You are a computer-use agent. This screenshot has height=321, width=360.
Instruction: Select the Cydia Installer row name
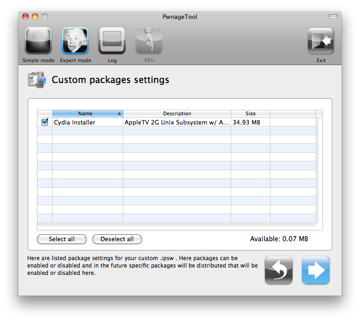75,122
